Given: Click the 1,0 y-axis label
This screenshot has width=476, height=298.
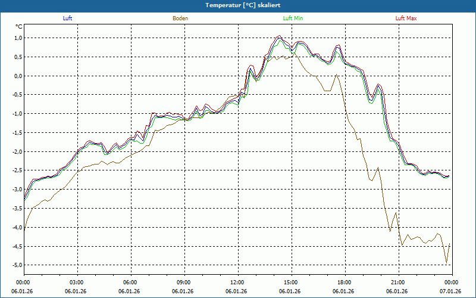Looking at the screenshot, I should (18, 38).
